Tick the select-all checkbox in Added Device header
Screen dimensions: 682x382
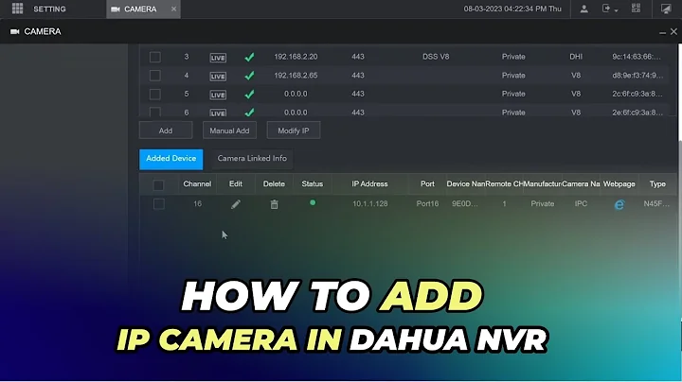(x=158, y=185)
